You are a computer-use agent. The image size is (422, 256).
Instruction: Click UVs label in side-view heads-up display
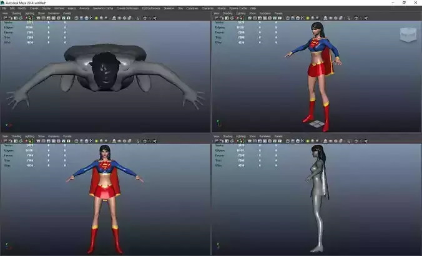click(218, 165)
